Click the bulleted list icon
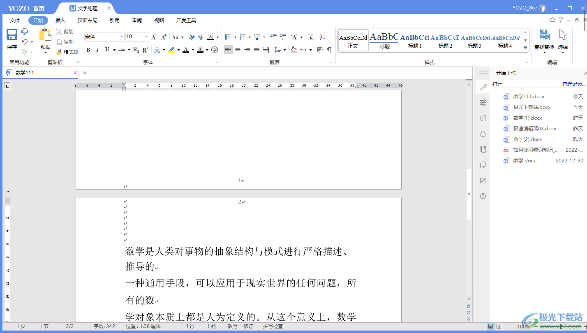 pyautogui.click(x=228, y=37)
